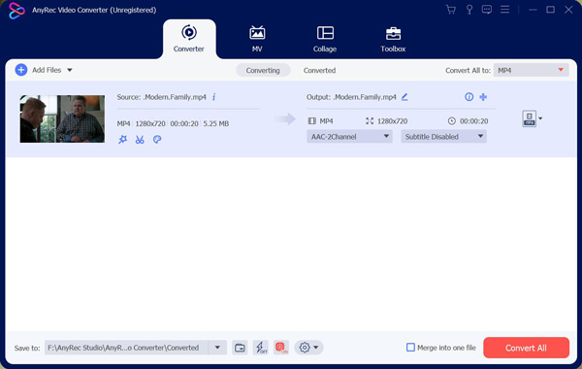Image resolution: width=582 pixels, height=369 pixels.
Task: Select the Converted sub-tab
Action: [319, 70]
